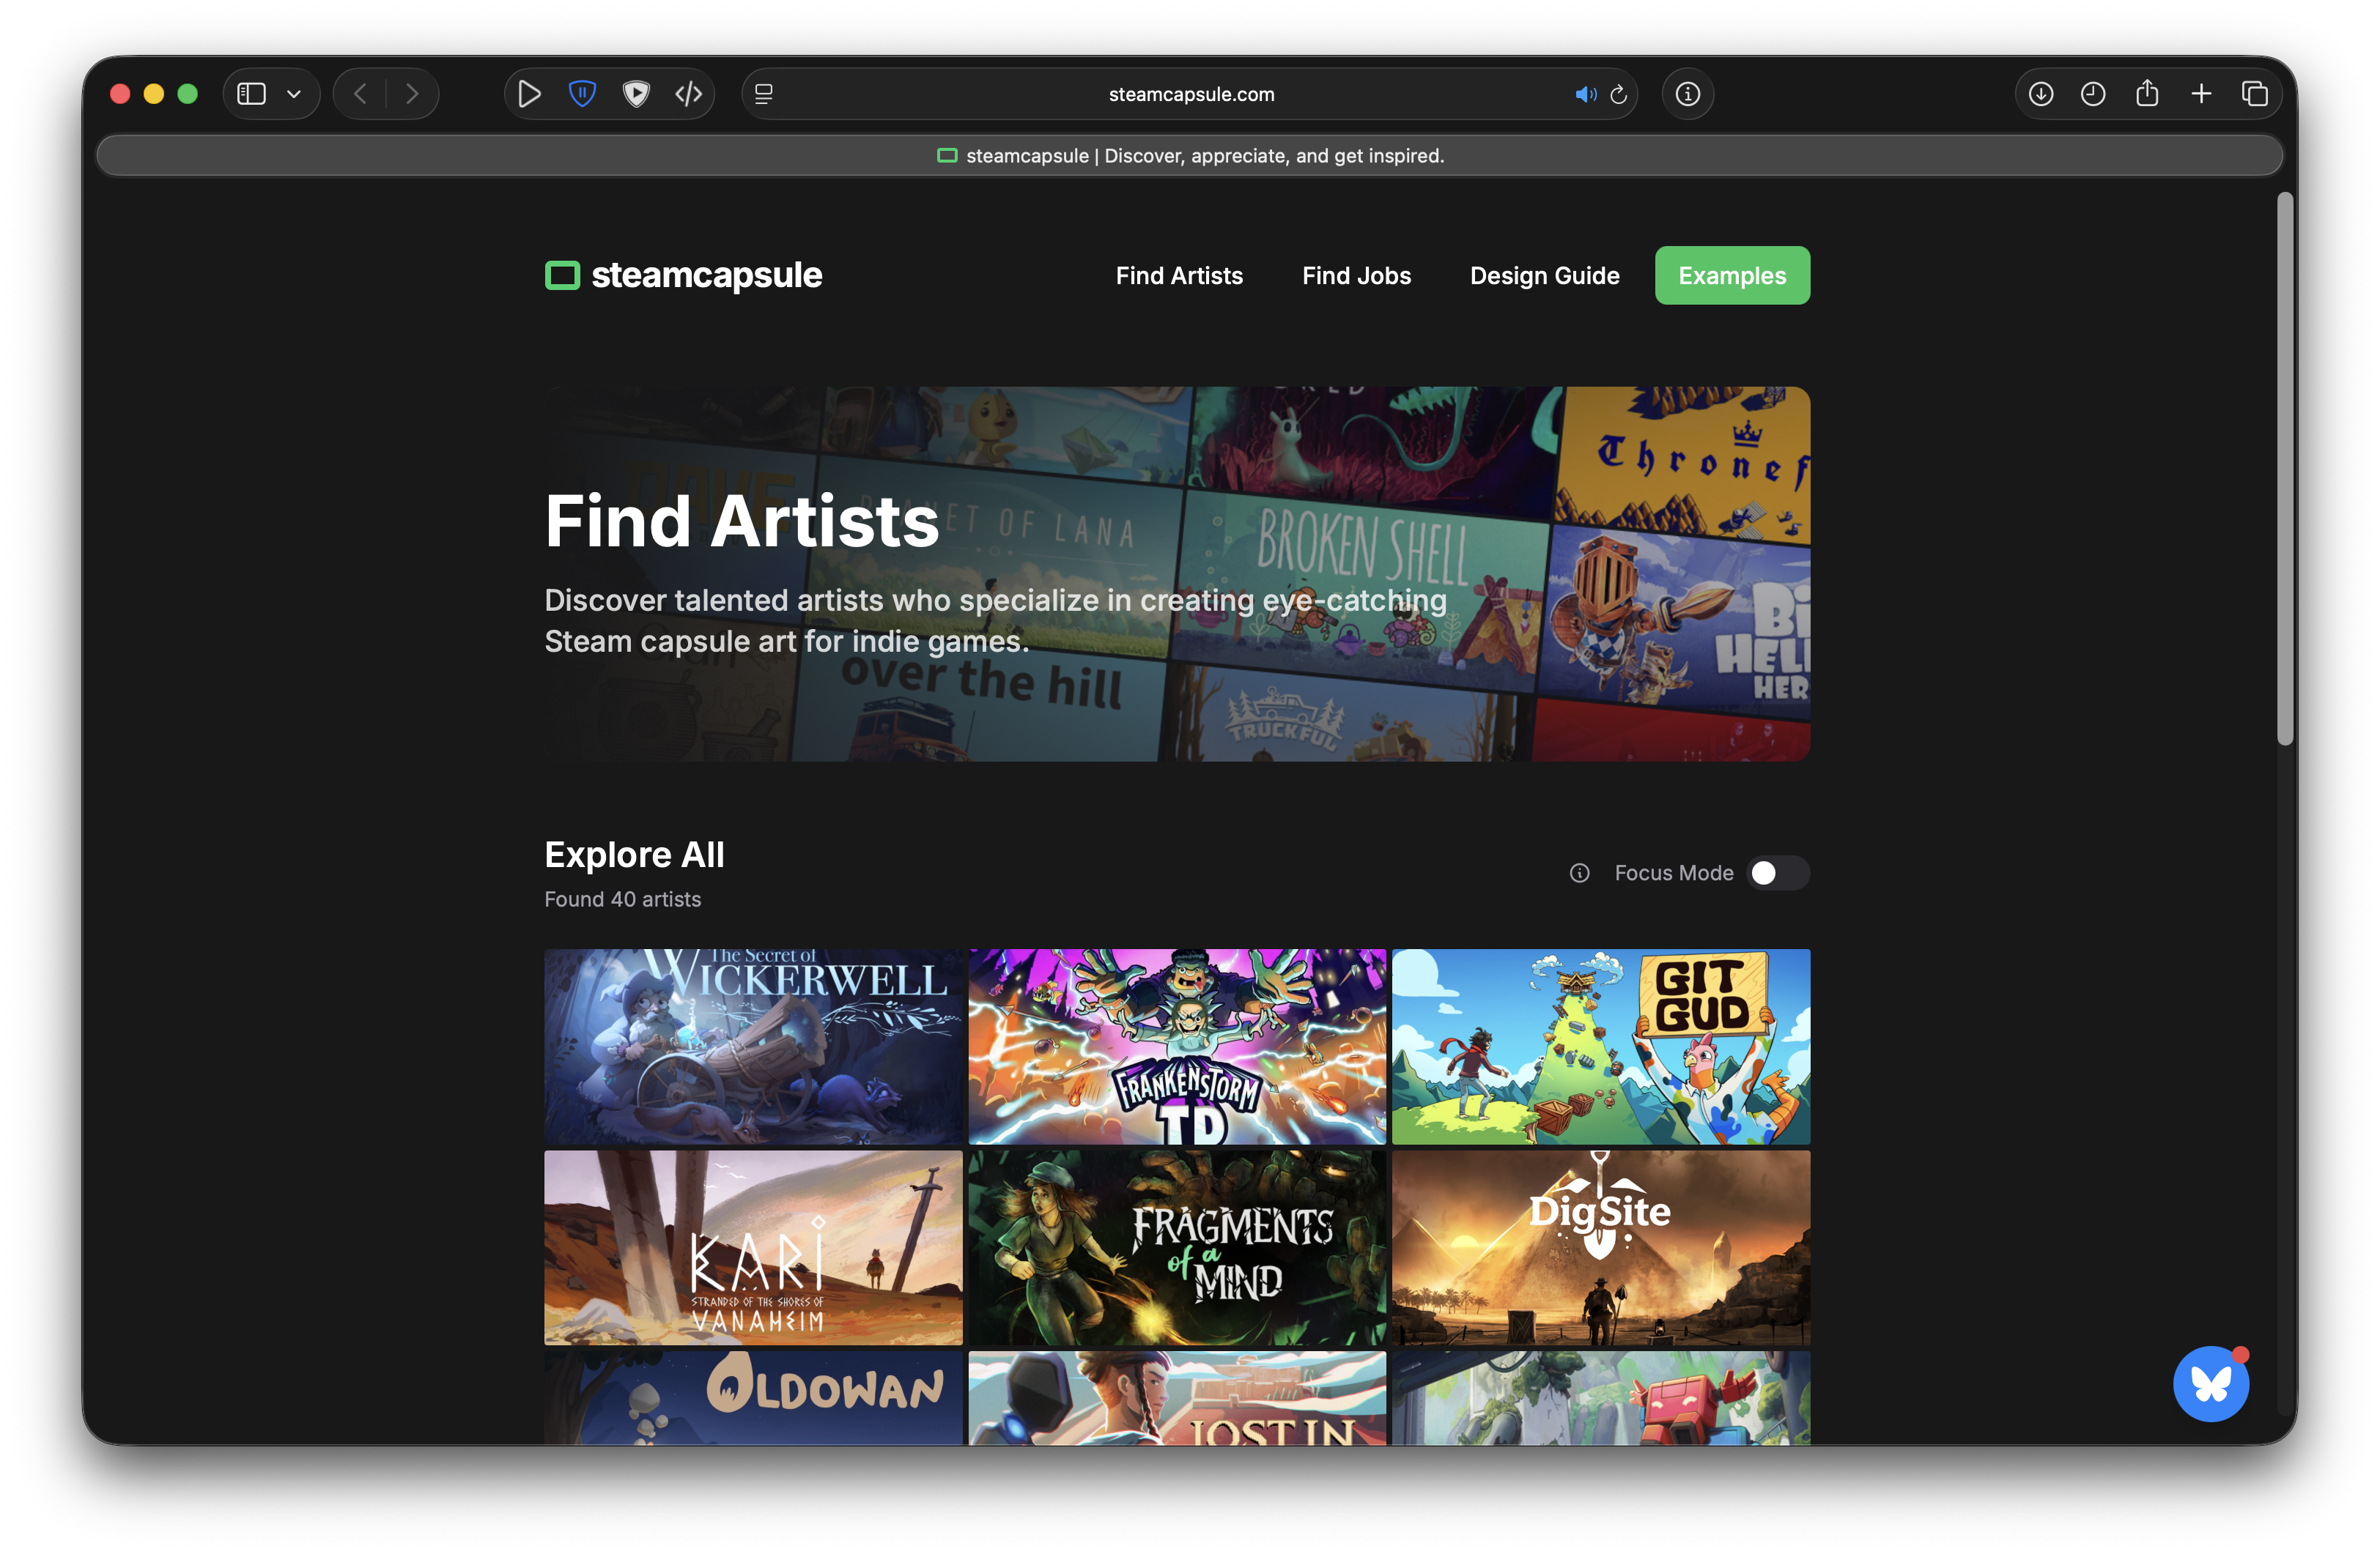Click the page vertical scrollbar
Viewport: 2380px width, 1554px height.
tap(2285, 469)
